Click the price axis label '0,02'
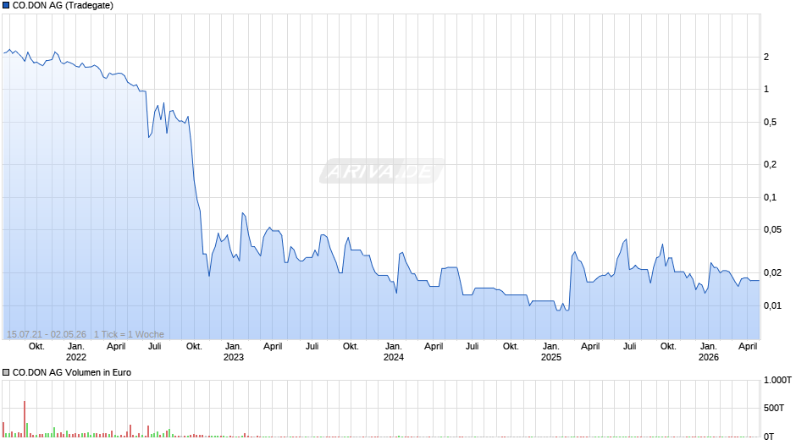Screen dimensions: 796x445 click(x=772, y=273)
